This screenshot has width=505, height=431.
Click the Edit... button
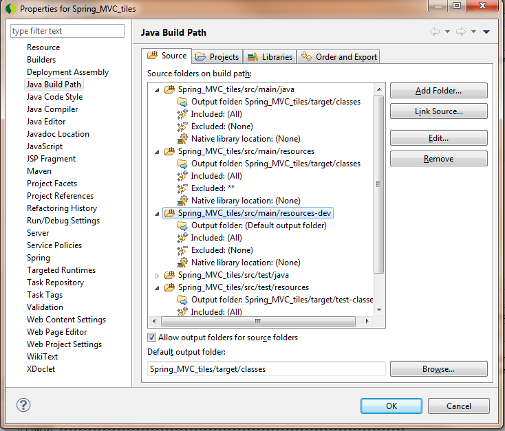(439, 138)
